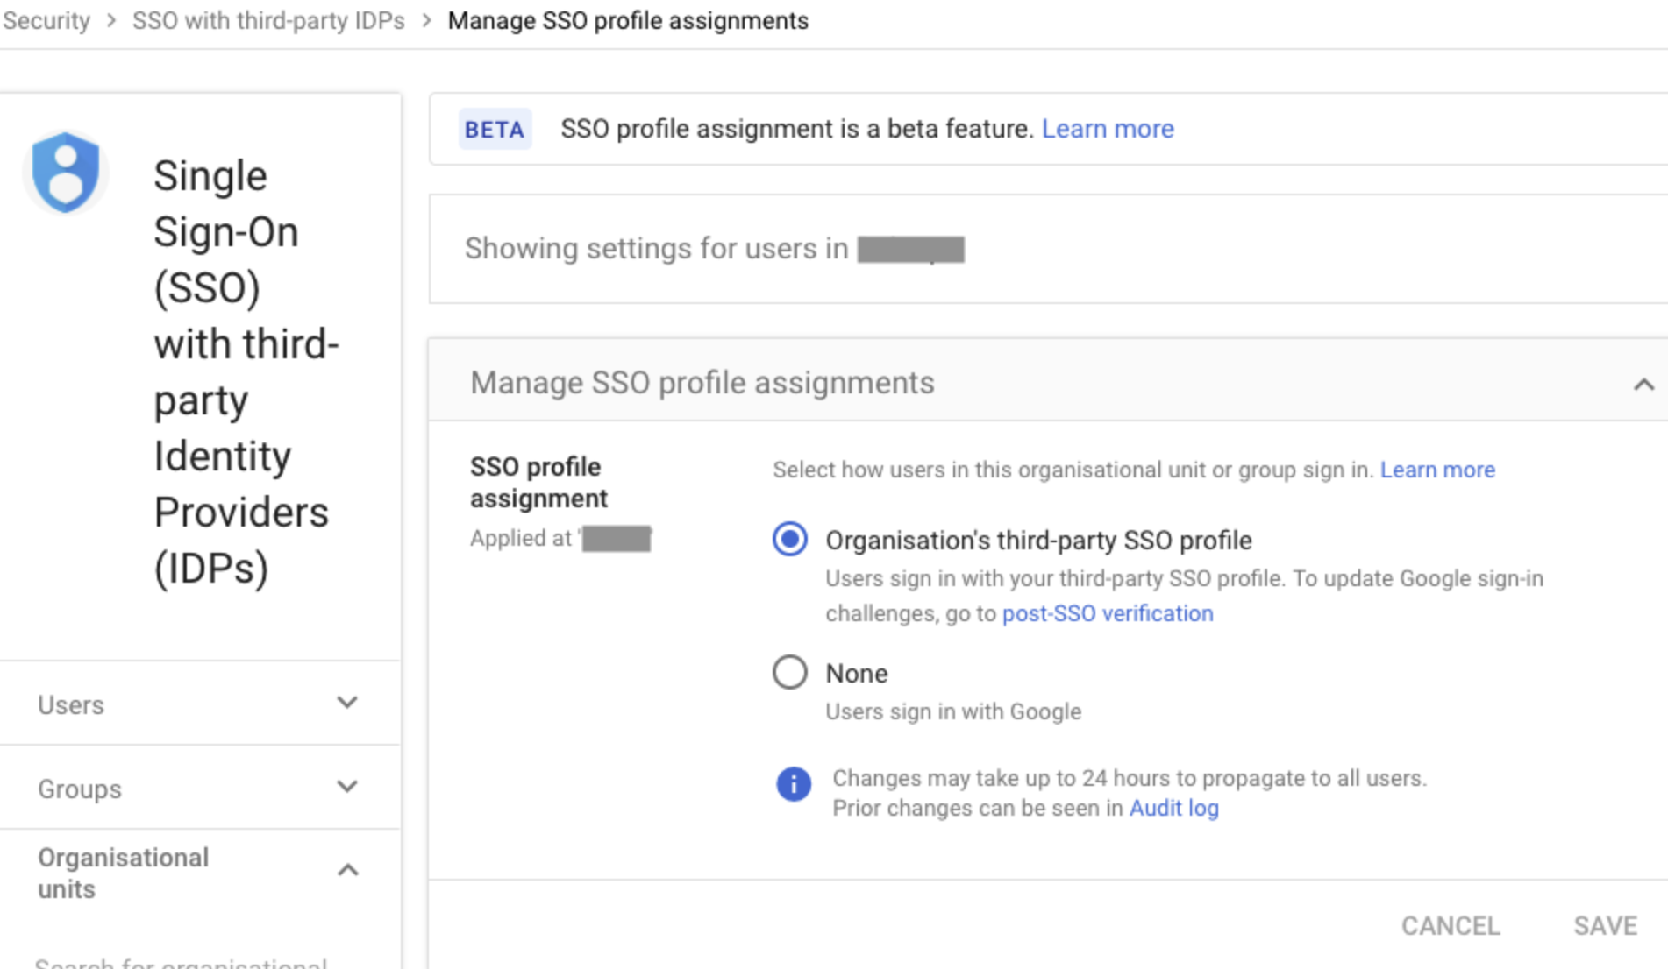Screen dimensions: 1668x969
Task: Open Learn more link in beta banner
Action: coord(1108,129)
